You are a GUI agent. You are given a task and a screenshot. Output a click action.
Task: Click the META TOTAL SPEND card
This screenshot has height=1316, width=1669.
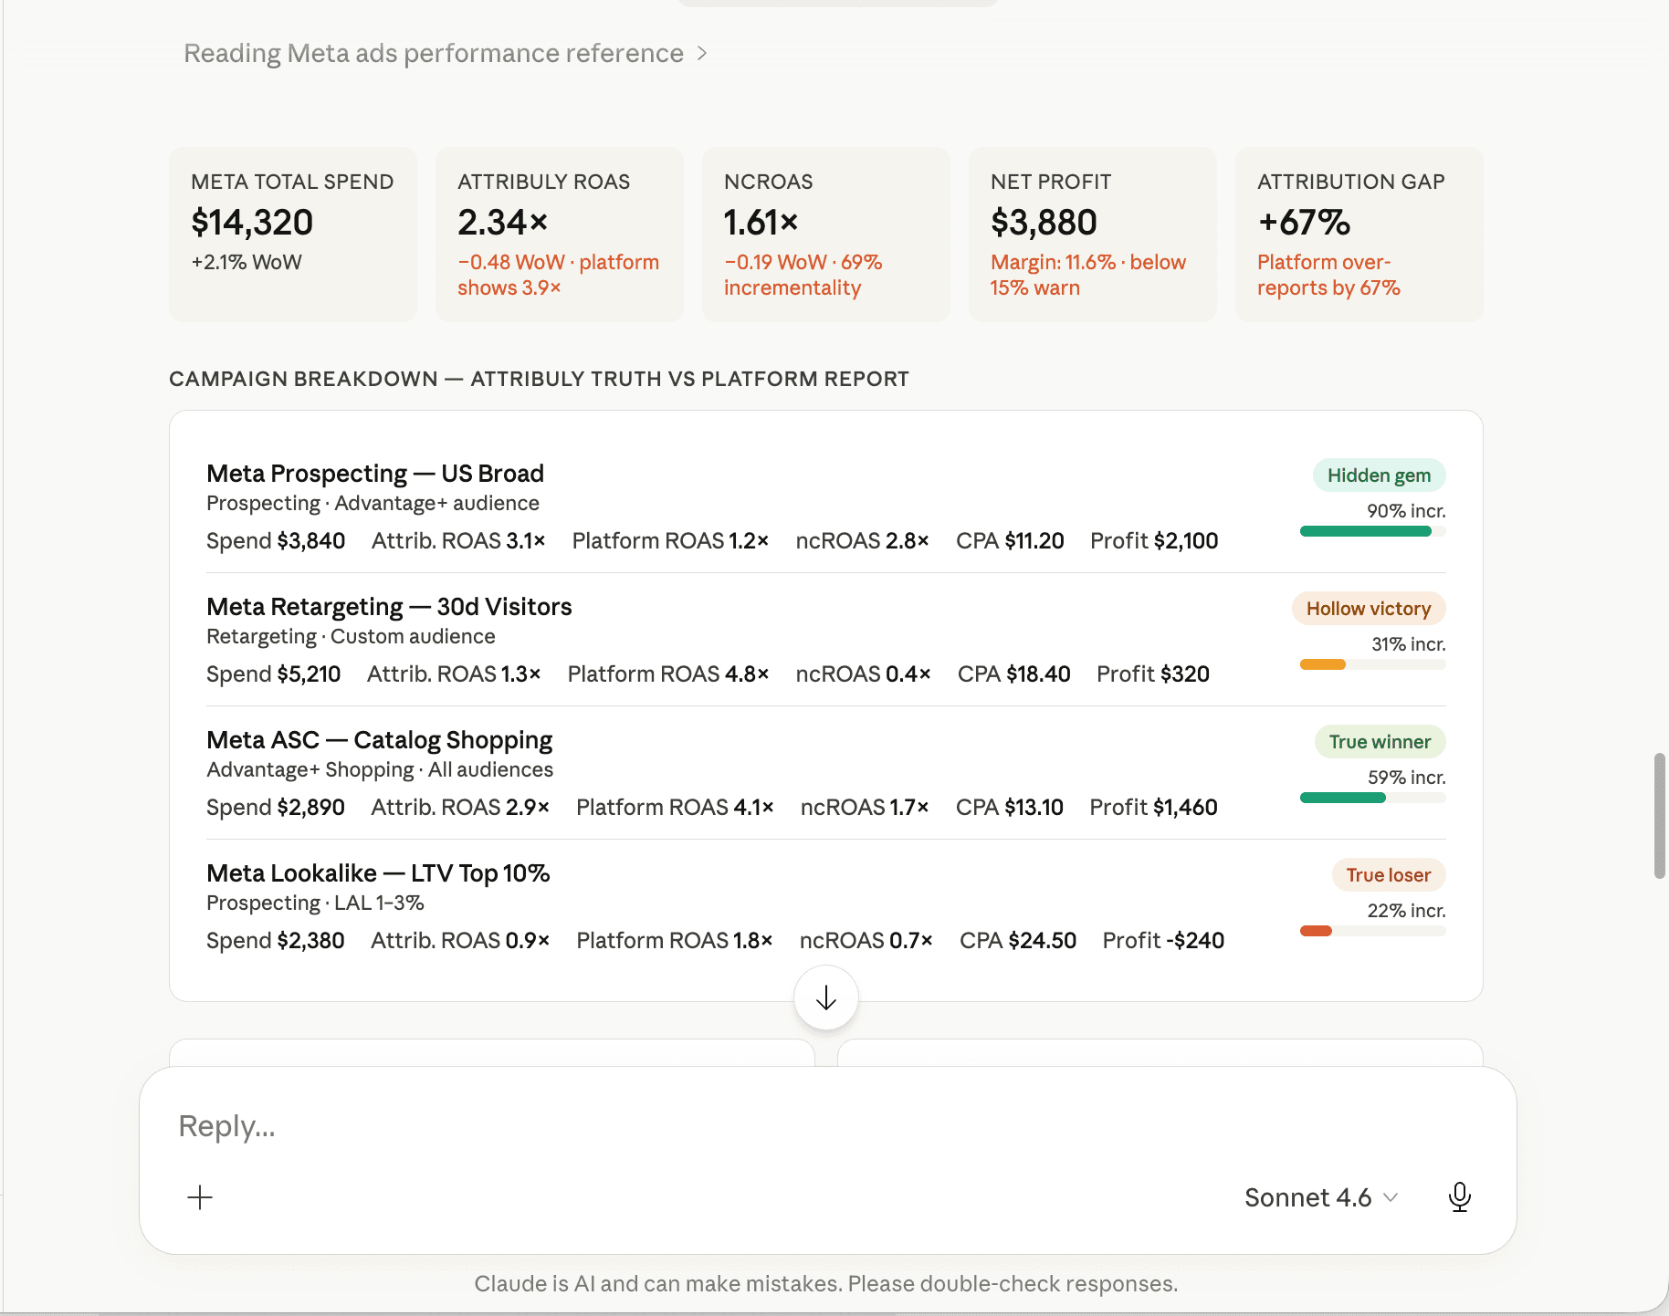point(292,234)
